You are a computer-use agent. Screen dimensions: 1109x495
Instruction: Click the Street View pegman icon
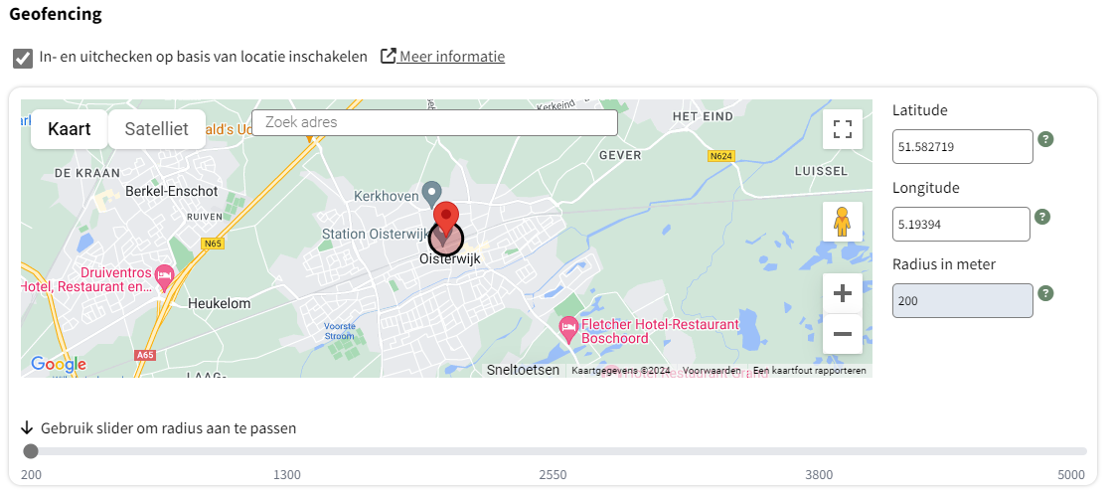pyautogui.click(x=843, y=222)
